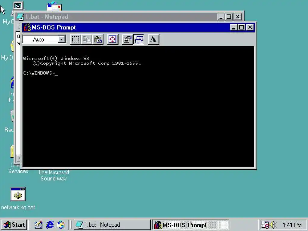
Task: Click the Paste icon in MS-DOS toolbar
Action: (98, 39)
